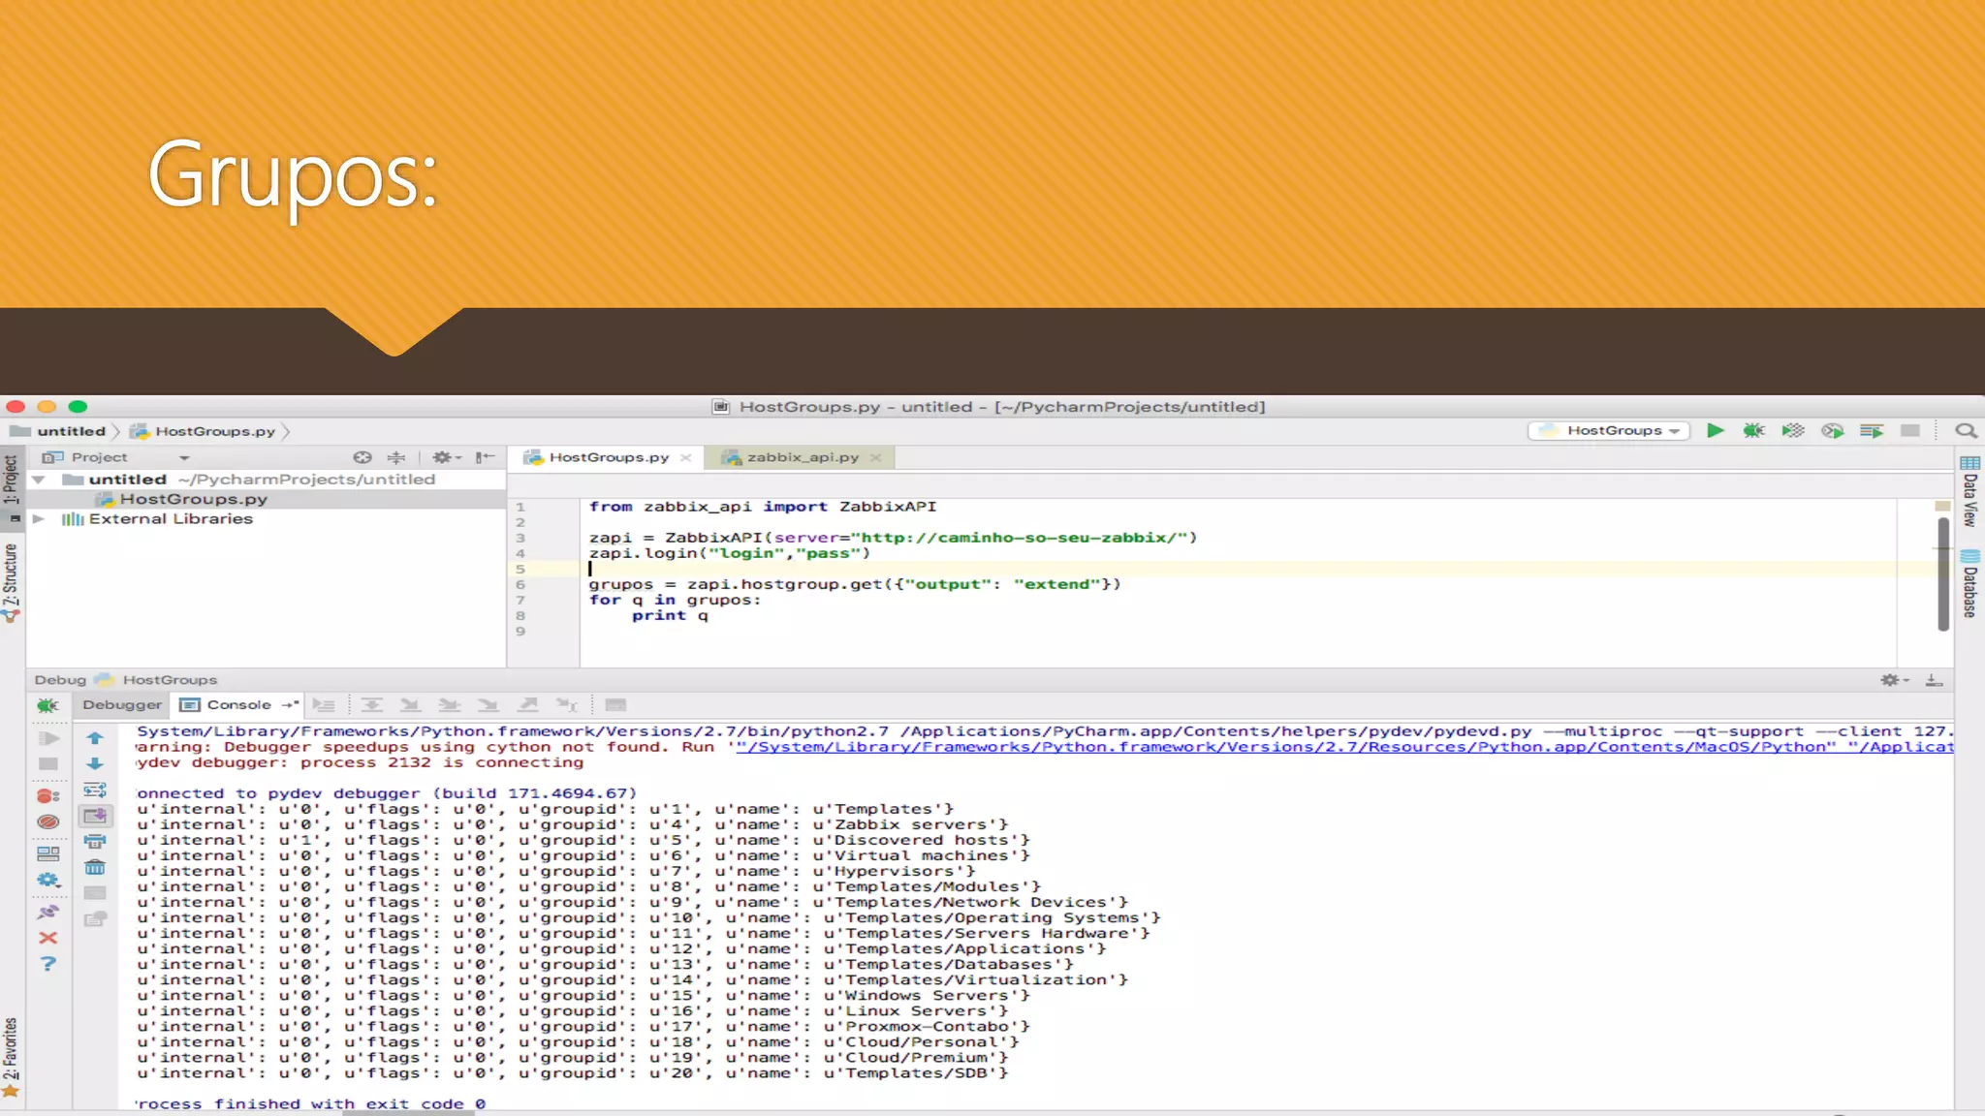The image size is (1985, 1116).
Task: Click the red X close debug icon
Action: [47, 938]
